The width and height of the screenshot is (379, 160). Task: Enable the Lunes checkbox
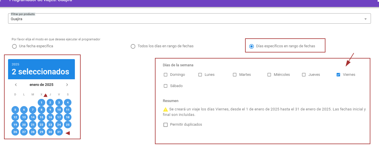click(200, 75)
